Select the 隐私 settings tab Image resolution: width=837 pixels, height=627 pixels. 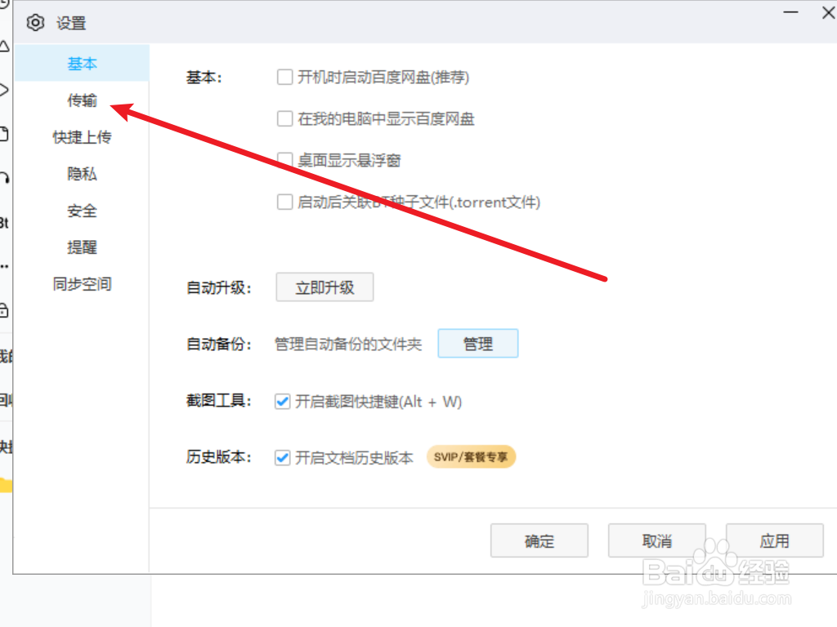point(82,174)
